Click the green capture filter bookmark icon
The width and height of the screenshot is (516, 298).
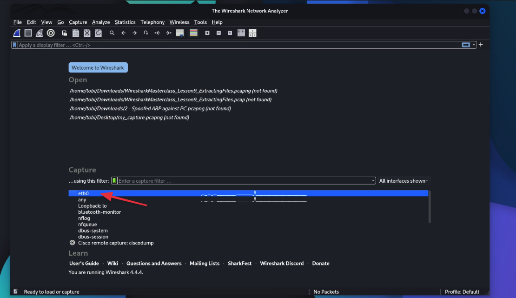coord(114,181)
